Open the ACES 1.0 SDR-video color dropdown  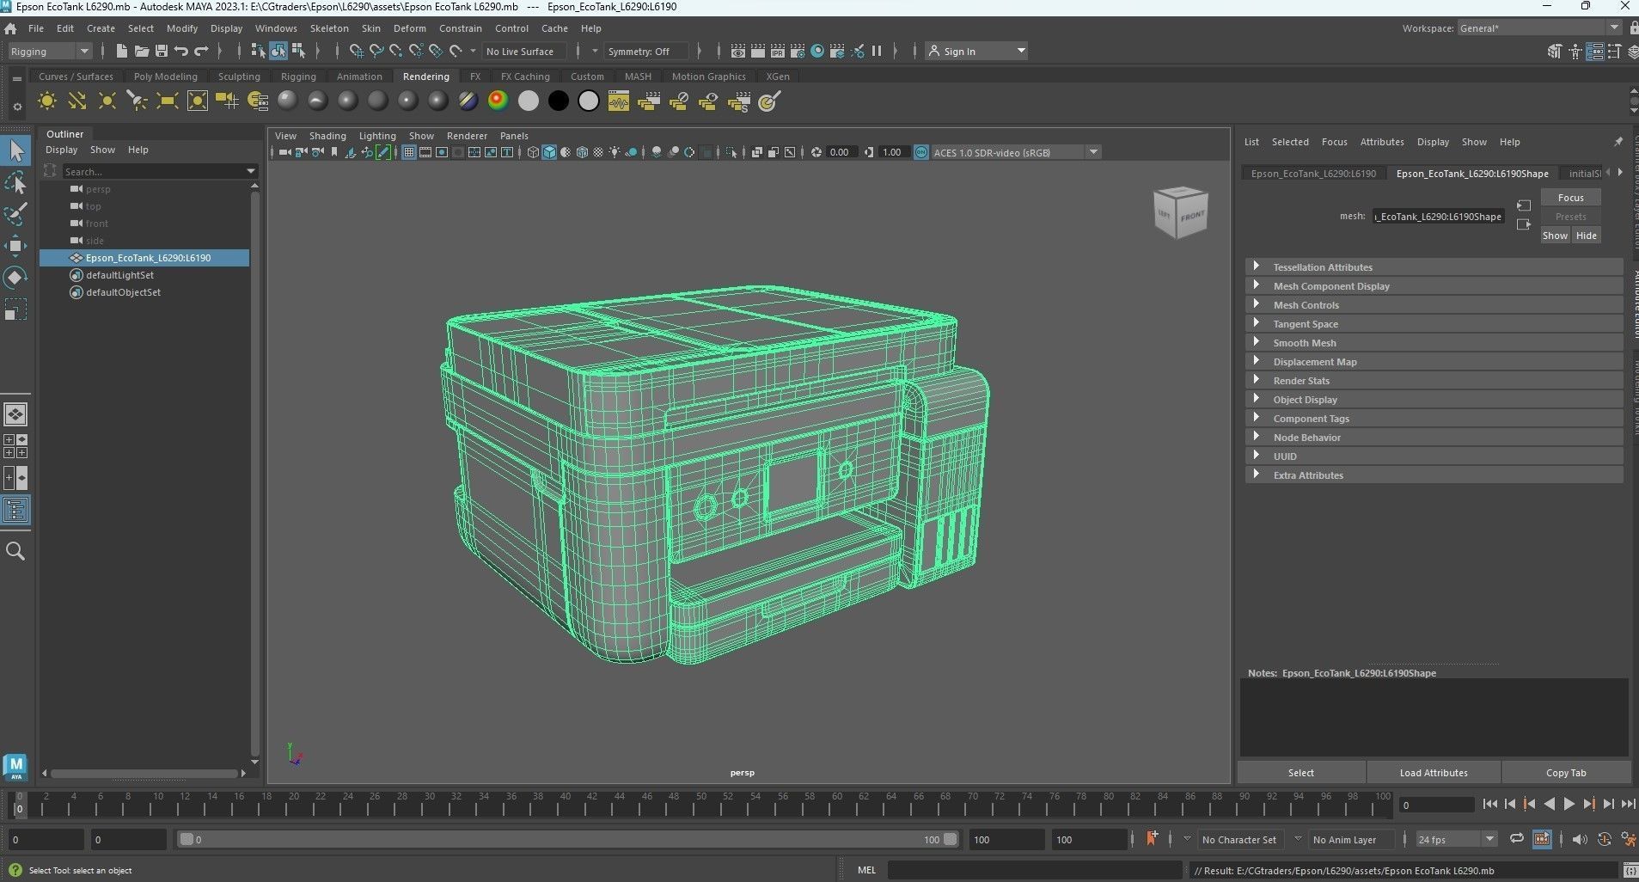1016,152
